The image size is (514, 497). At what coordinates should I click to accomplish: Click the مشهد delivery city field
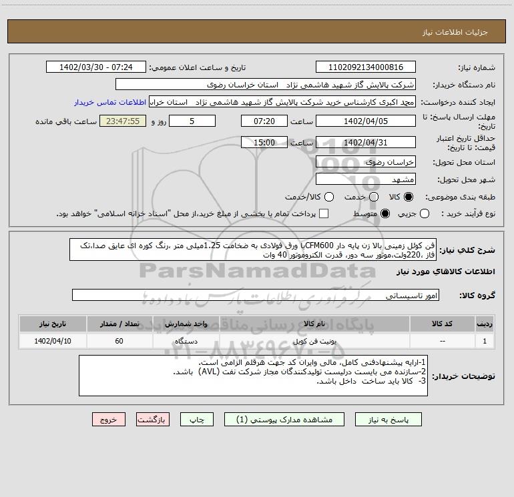[x=365, y=179]
